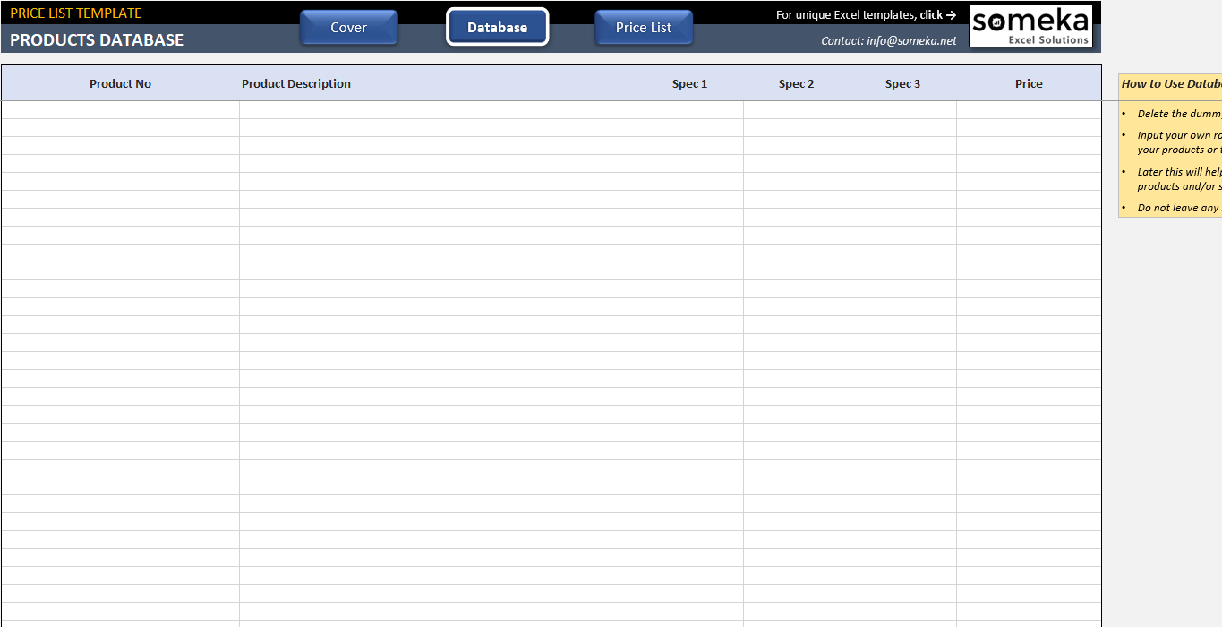Click the Spec 2 column header

(796, 83)
